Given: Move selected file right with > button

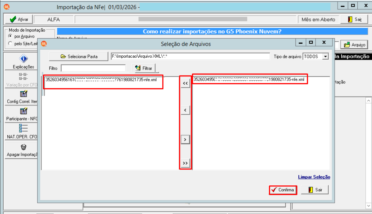Looking at the screenshot, I should point(185,139).
